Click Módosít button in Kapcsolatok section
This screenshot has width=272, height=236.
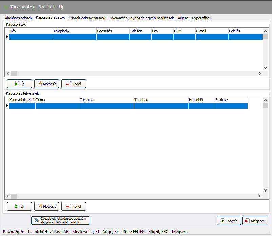(x=46, y=84)
